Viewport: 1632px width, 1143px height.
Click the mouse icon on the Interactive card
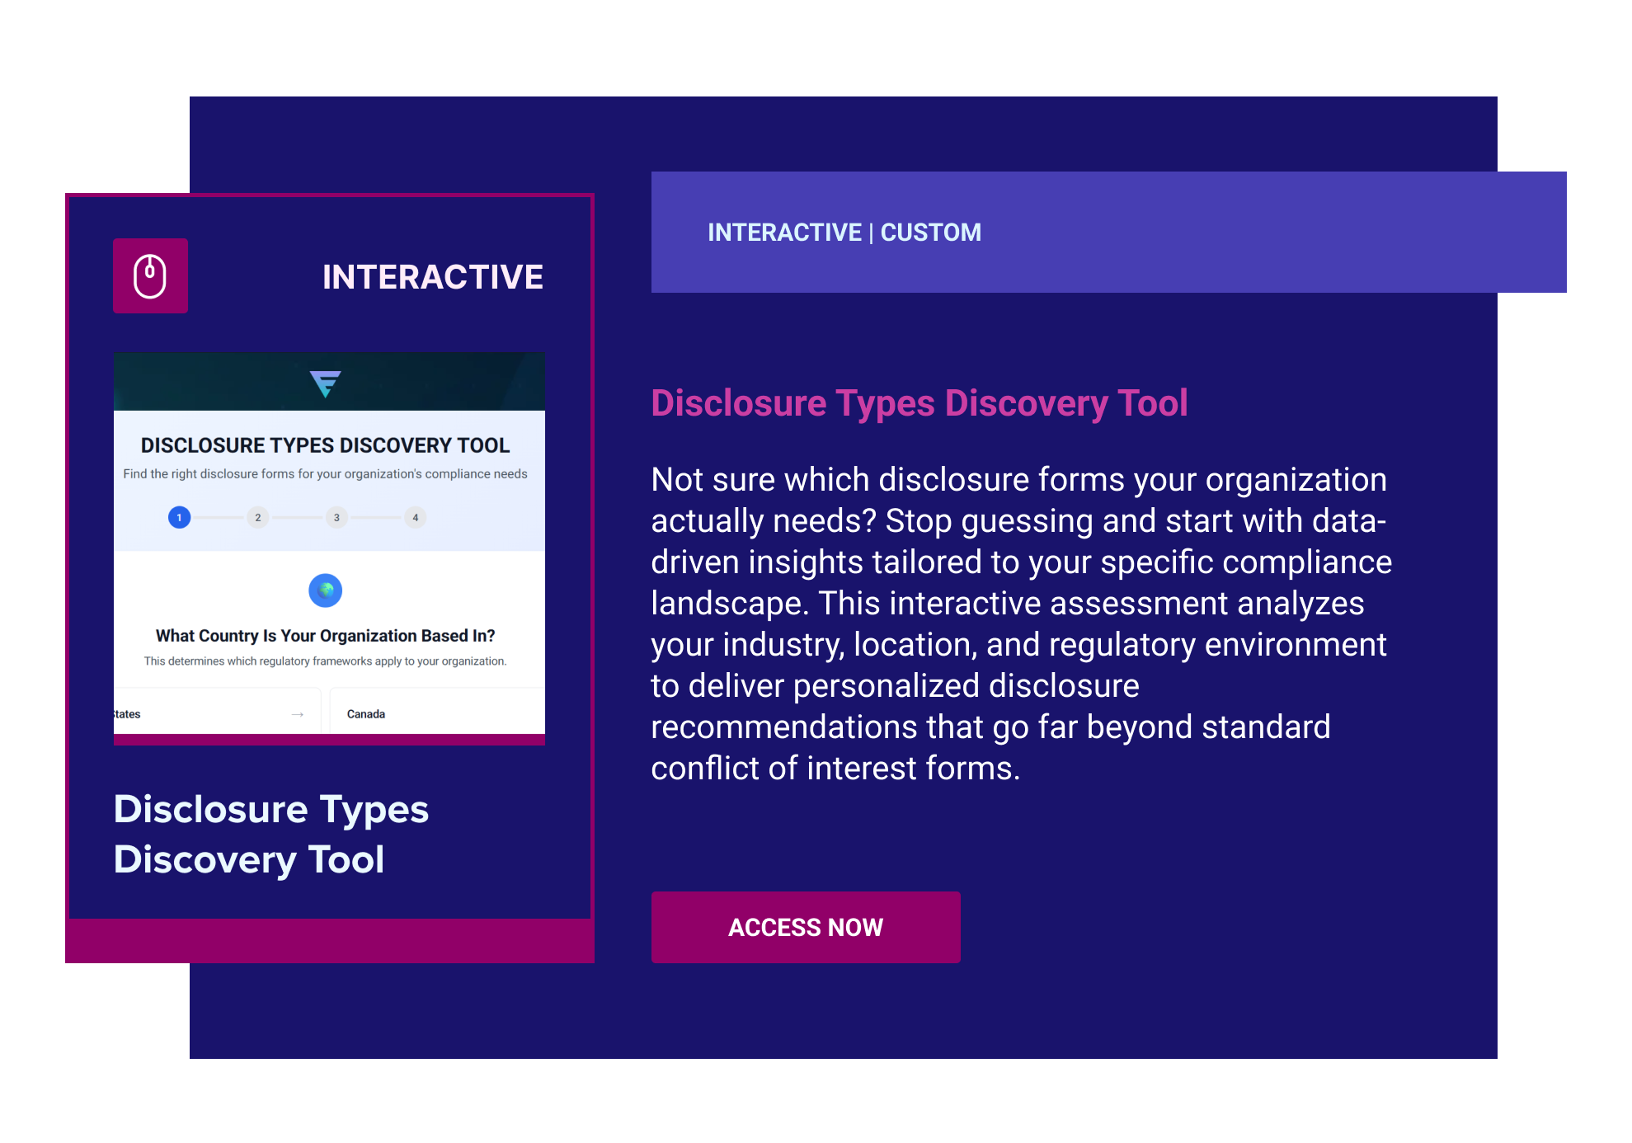150,276
